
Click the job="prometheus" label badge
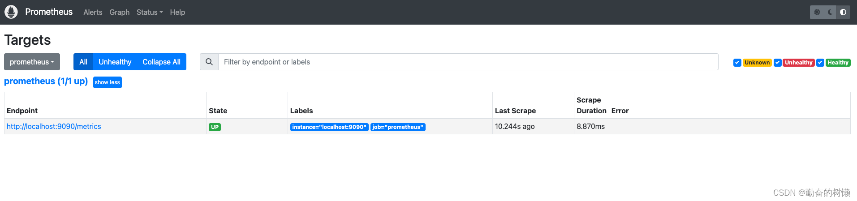pos(398,127)
